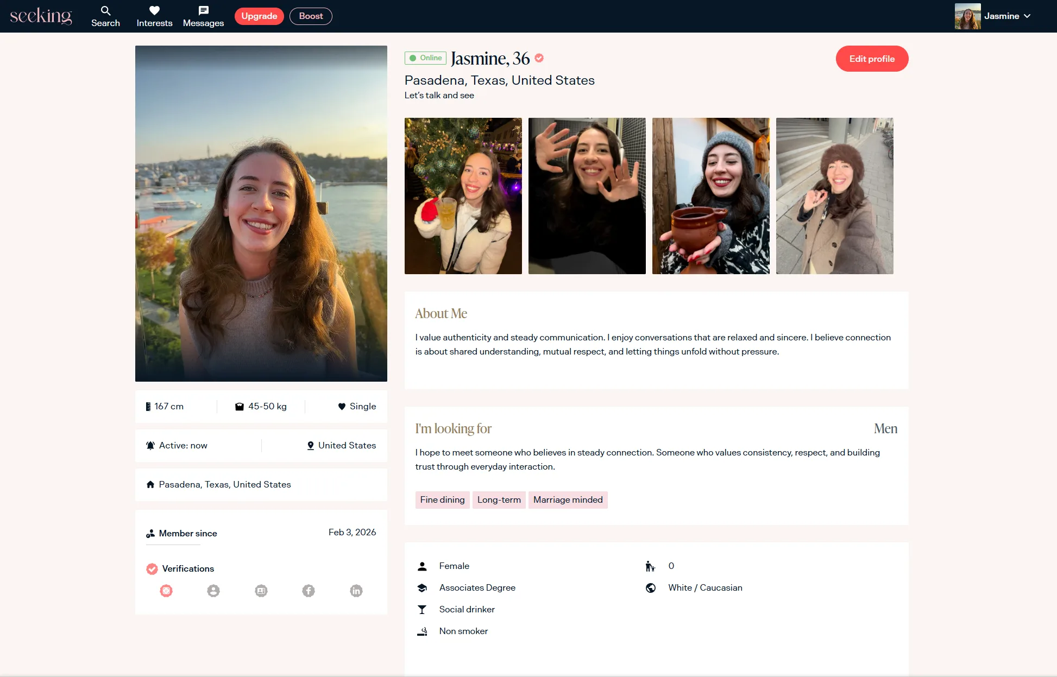Open Interests heart icon
Screen dimensions: 1057x677
click(154, 11)
